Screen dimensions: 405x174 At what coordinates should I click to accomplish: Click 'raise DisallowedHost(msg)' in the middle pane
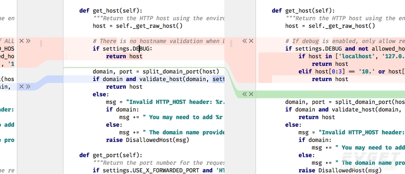(148, 140)
